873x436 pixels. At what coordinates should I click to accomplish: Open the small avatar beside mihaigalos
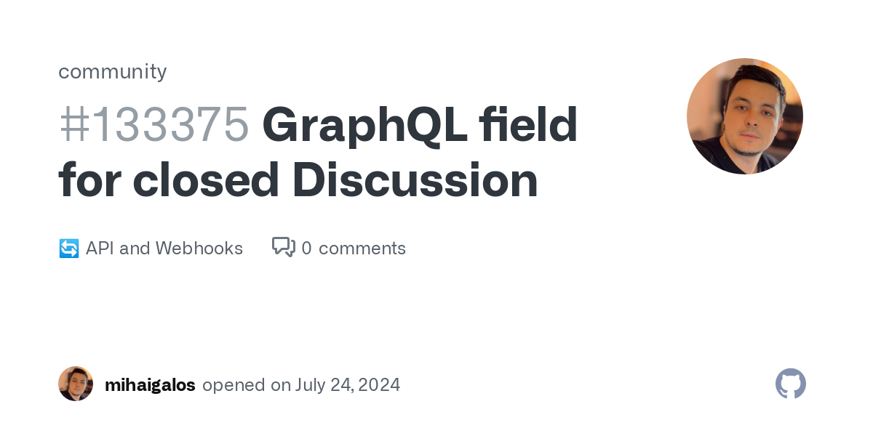[76, 384]
